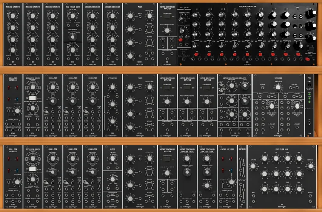Viewport: 322px width, 212px height.
Task: Click the Fixed Control Voltage knob on top-row VCA
Action: (167, 31)
